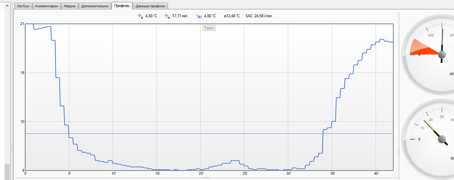Click the scroll-up arrow in left panel

[7, 5]
